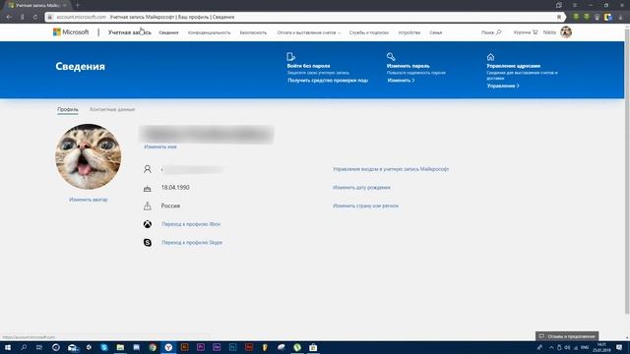
Task: Click the ENG language indicator
Action: coord(585,347)
